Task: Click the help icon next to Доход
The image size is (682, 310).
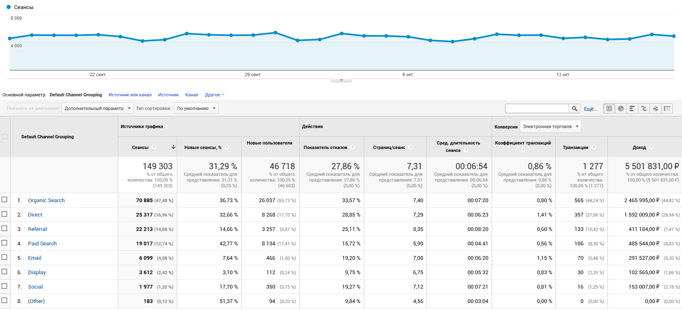Action: pyautogui.click(x=652, y=147)
